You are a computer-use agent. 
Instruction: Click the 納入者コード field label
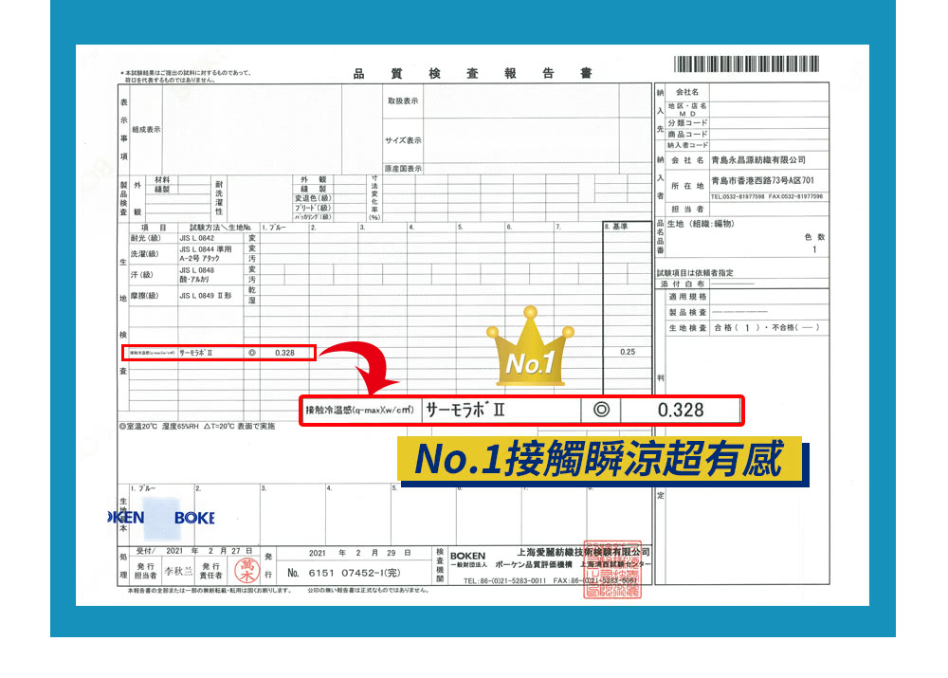[687, 145]
